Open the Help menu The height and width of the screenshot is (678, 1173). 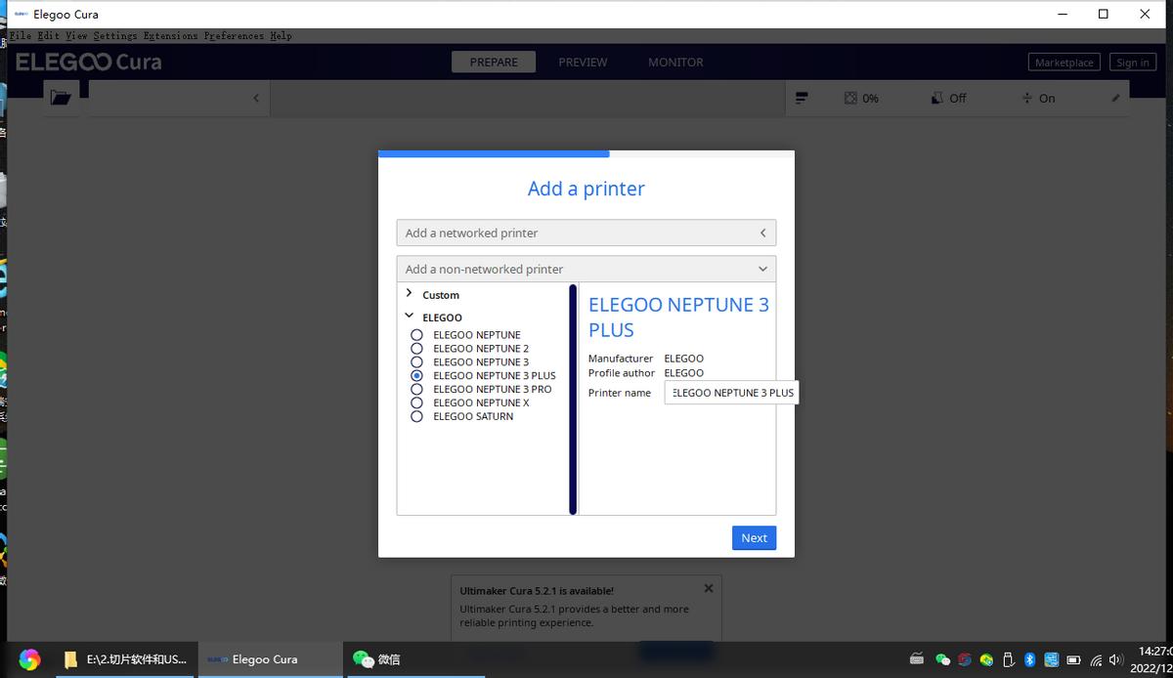pos(281,36)
